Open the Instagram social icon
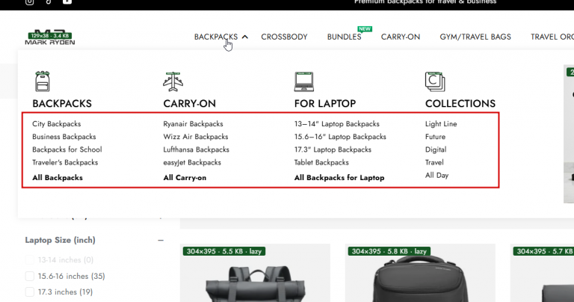This screenshot has height=302, width=574. (30, 1)
